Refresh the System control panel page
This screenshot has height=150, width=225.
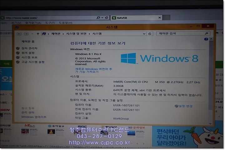tap(150, 34)
